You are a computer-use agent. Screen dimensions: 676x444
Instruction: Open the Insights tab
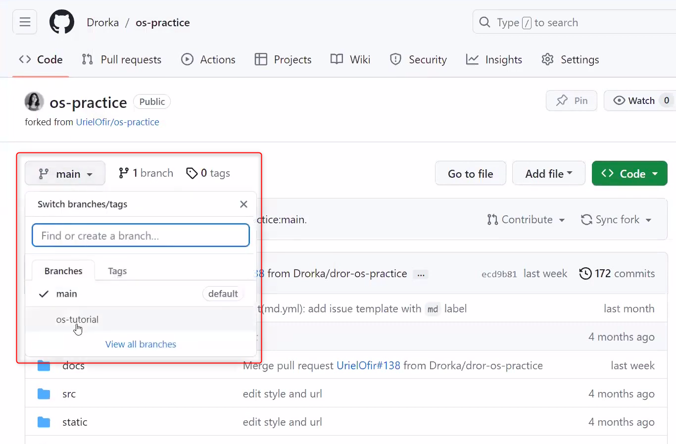[494, 59]
